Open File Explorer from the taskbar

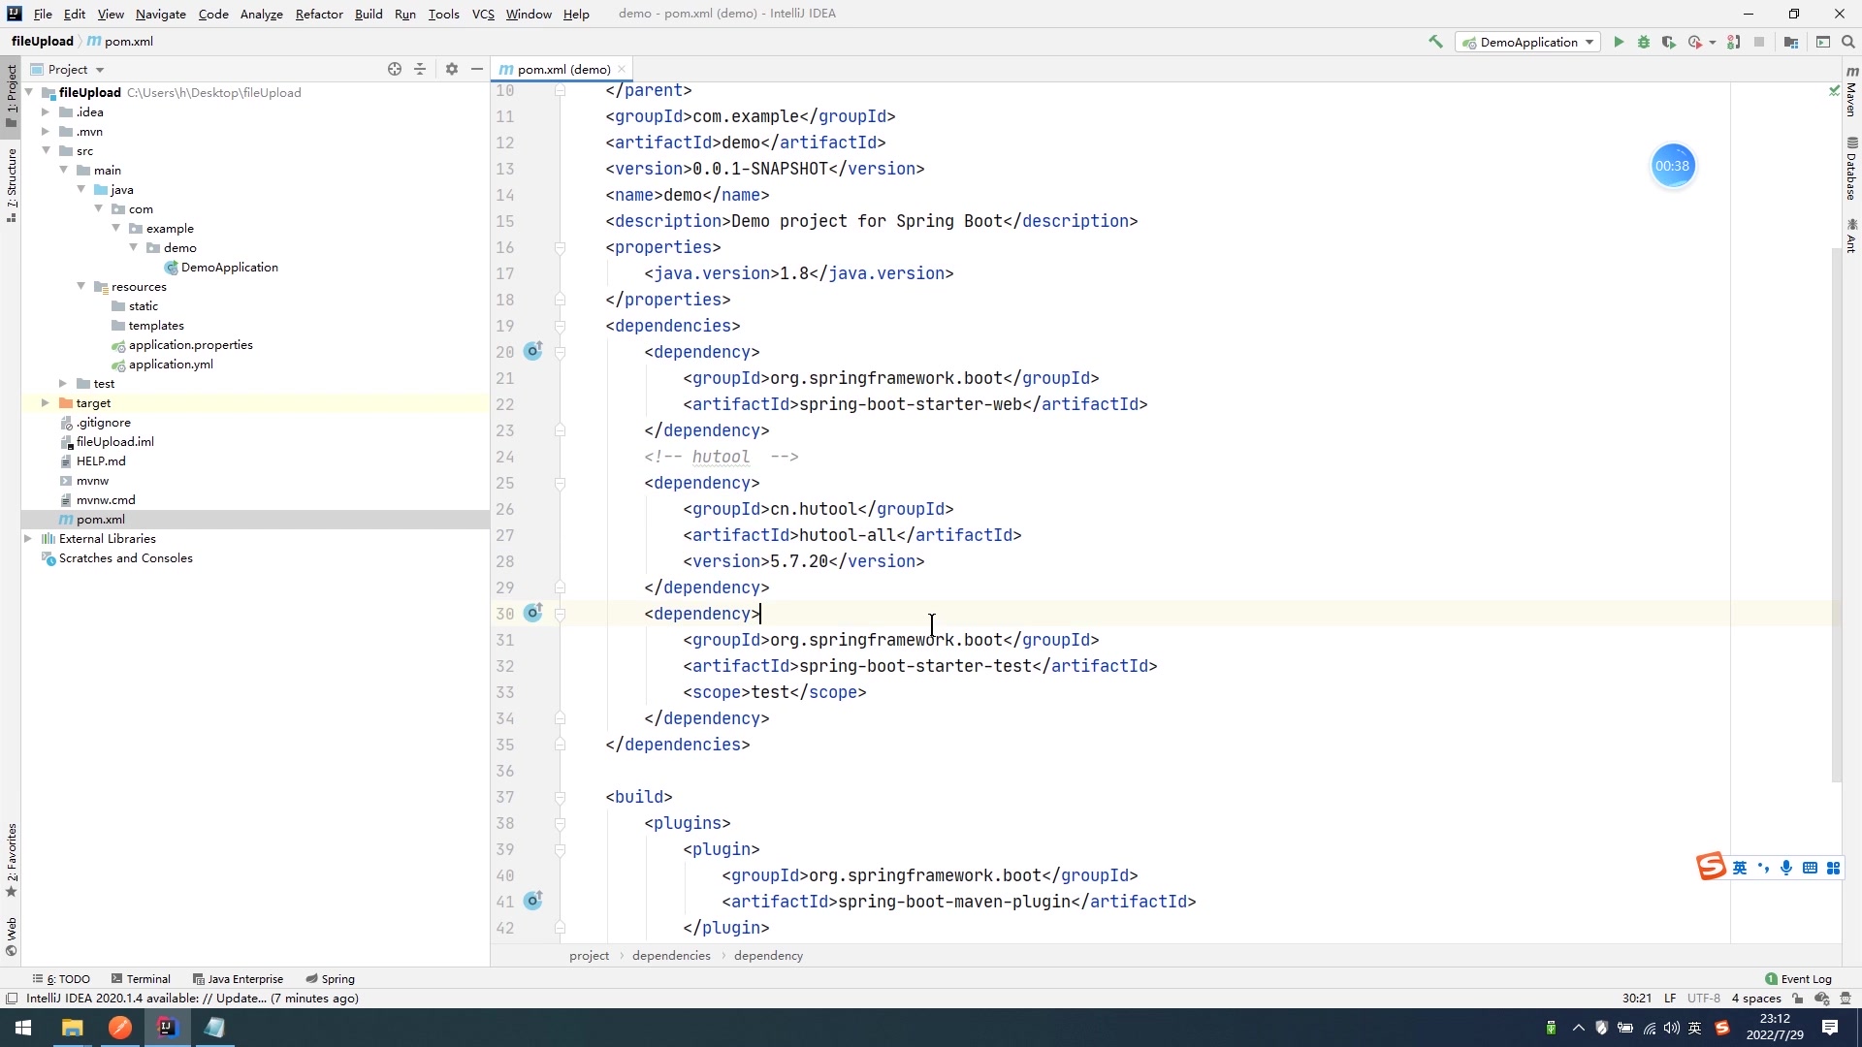click(x=72, y=1028)
